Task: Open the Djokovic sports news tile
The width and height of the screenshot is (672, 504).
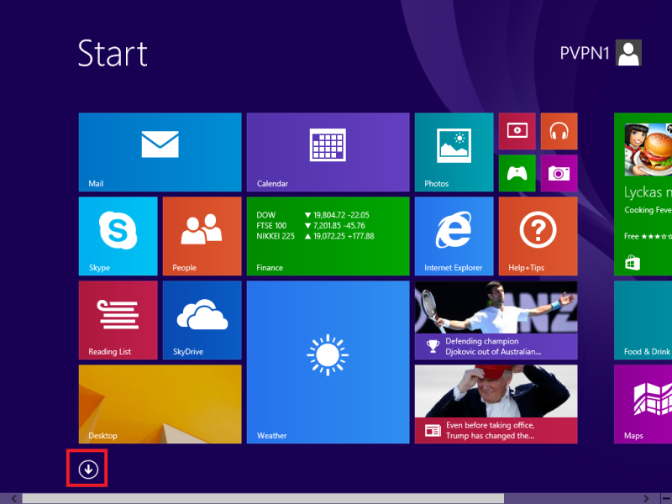Action: pos(496,320)
